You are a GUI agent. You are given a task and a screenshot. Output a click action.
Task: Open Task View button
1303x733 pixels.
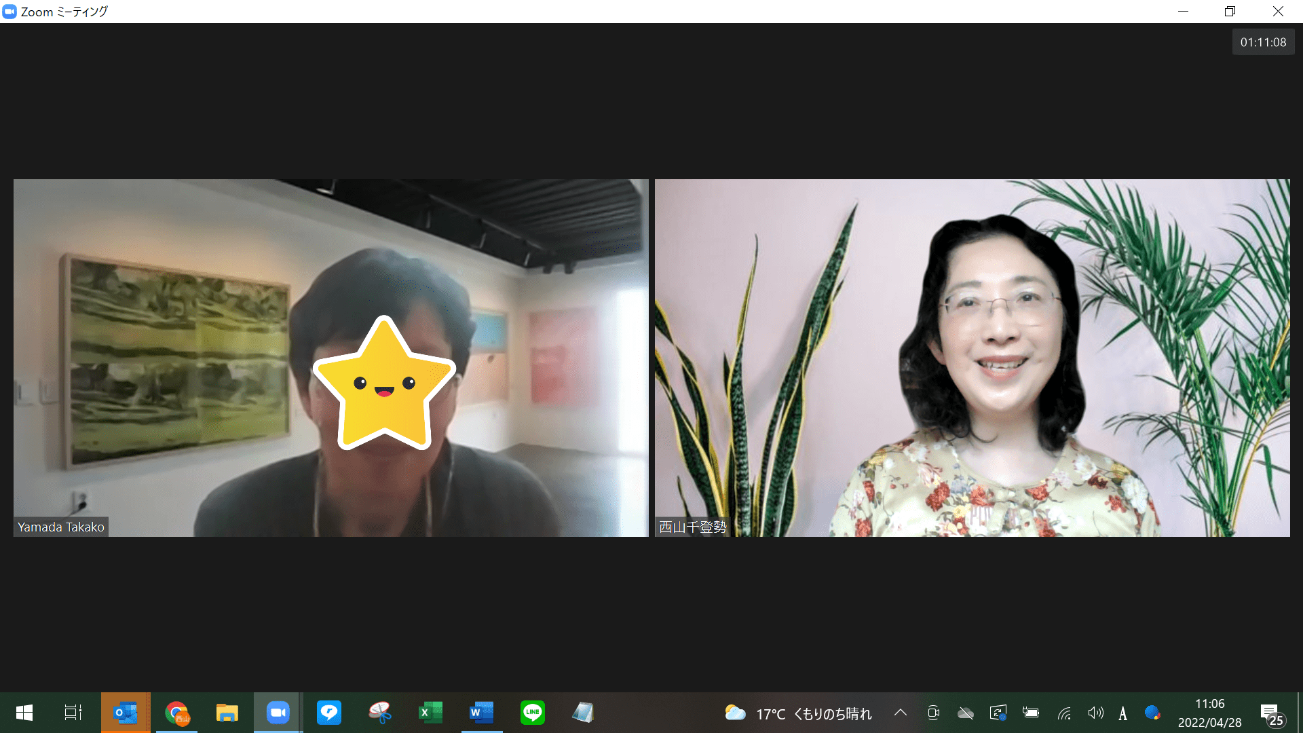click(x=73, y=713)
